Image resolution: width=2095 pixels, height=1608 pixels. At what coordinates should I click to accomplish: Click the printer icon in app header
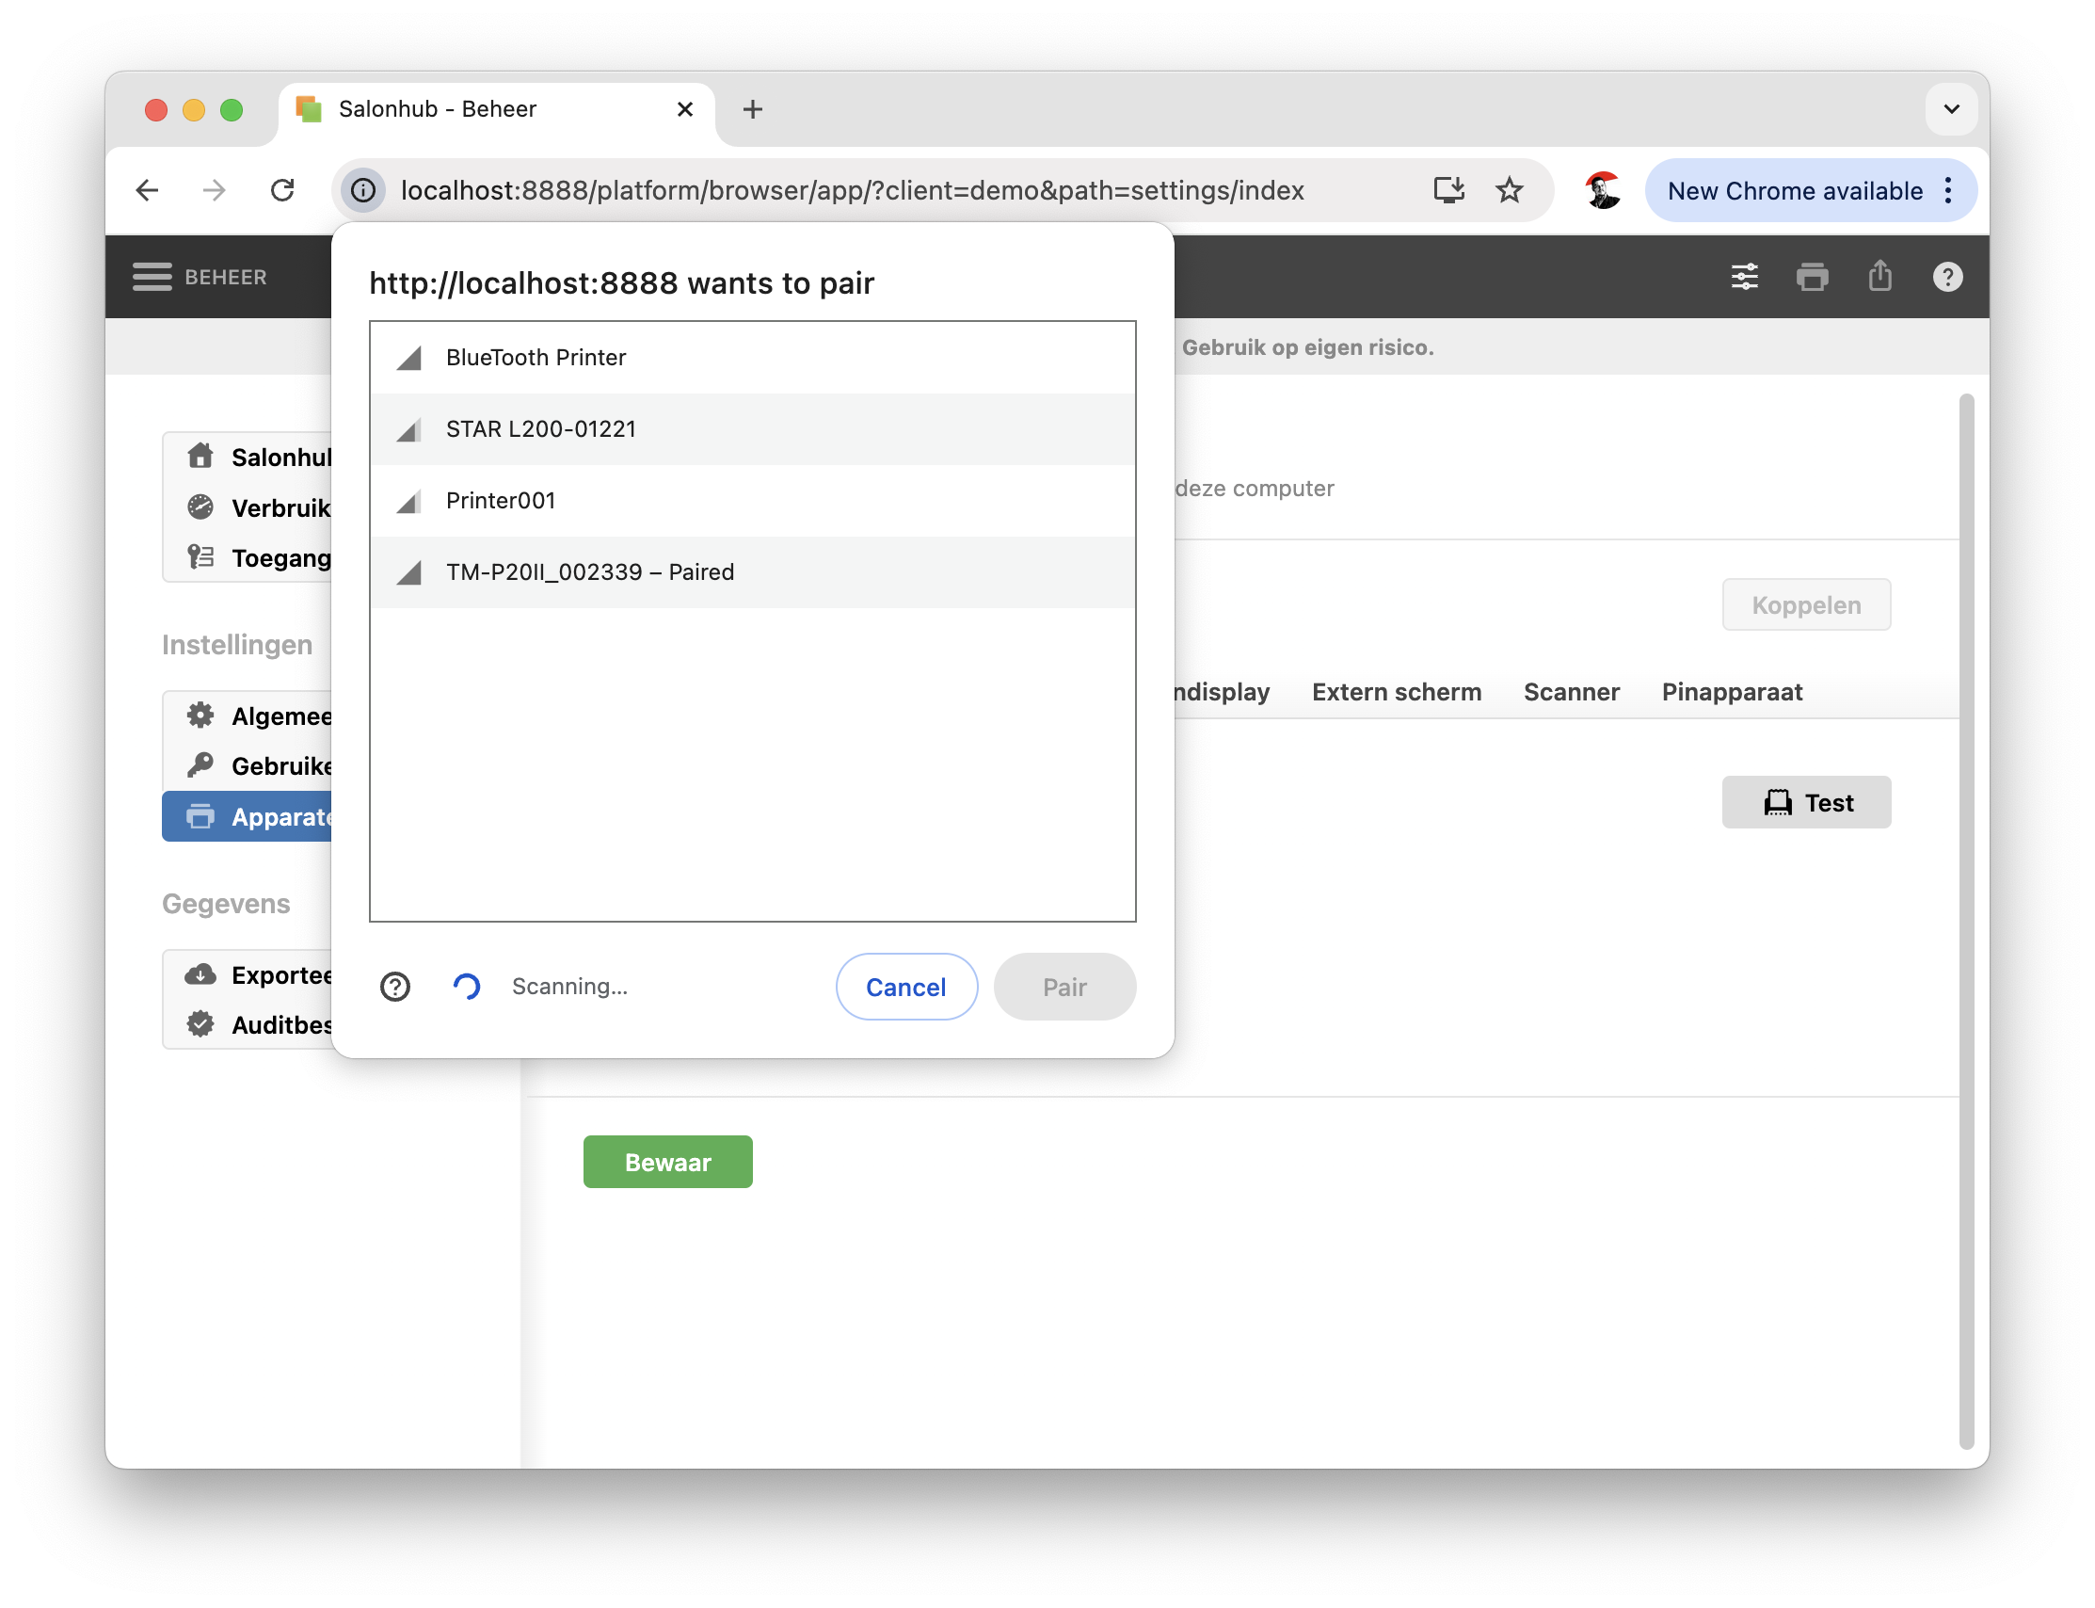[x=1812, y=277]
